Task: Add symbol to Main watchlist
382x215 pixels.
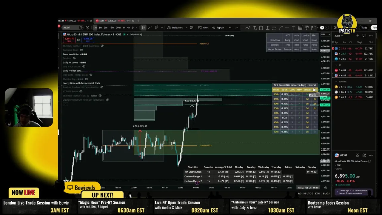Action: [x=358, y=36]
